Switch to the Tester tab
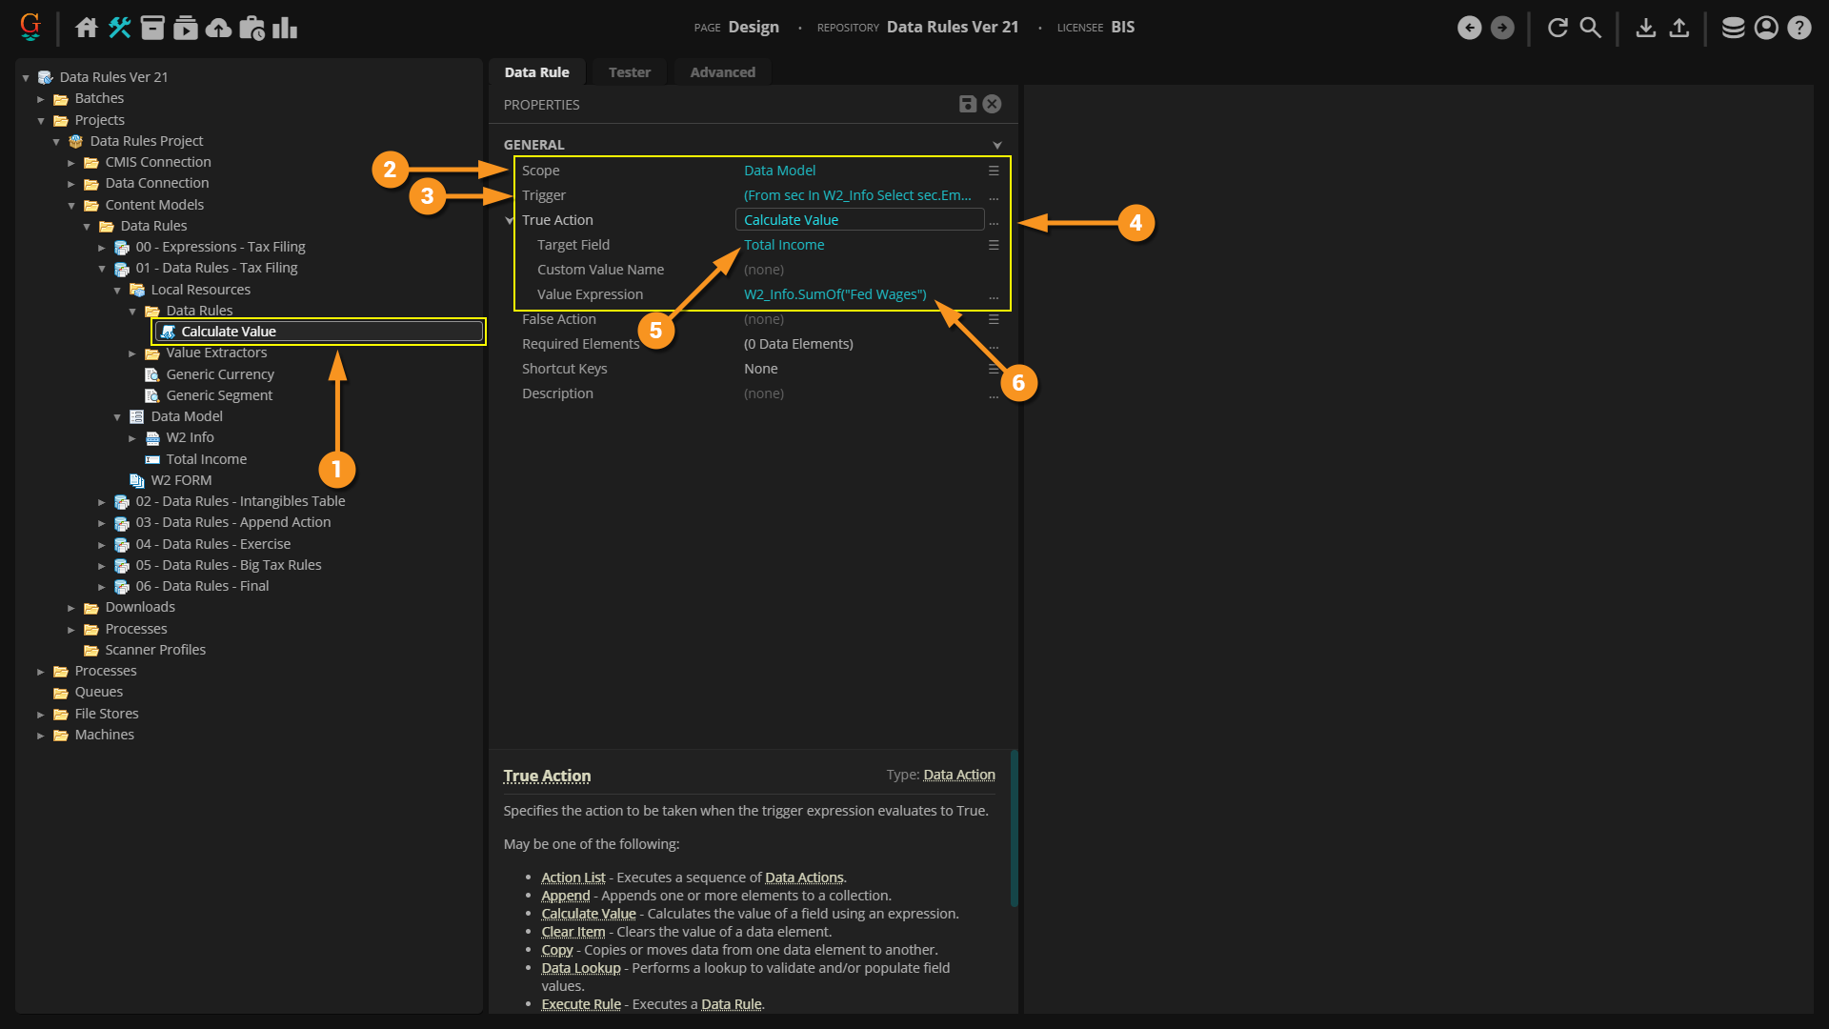 [629, 72]
